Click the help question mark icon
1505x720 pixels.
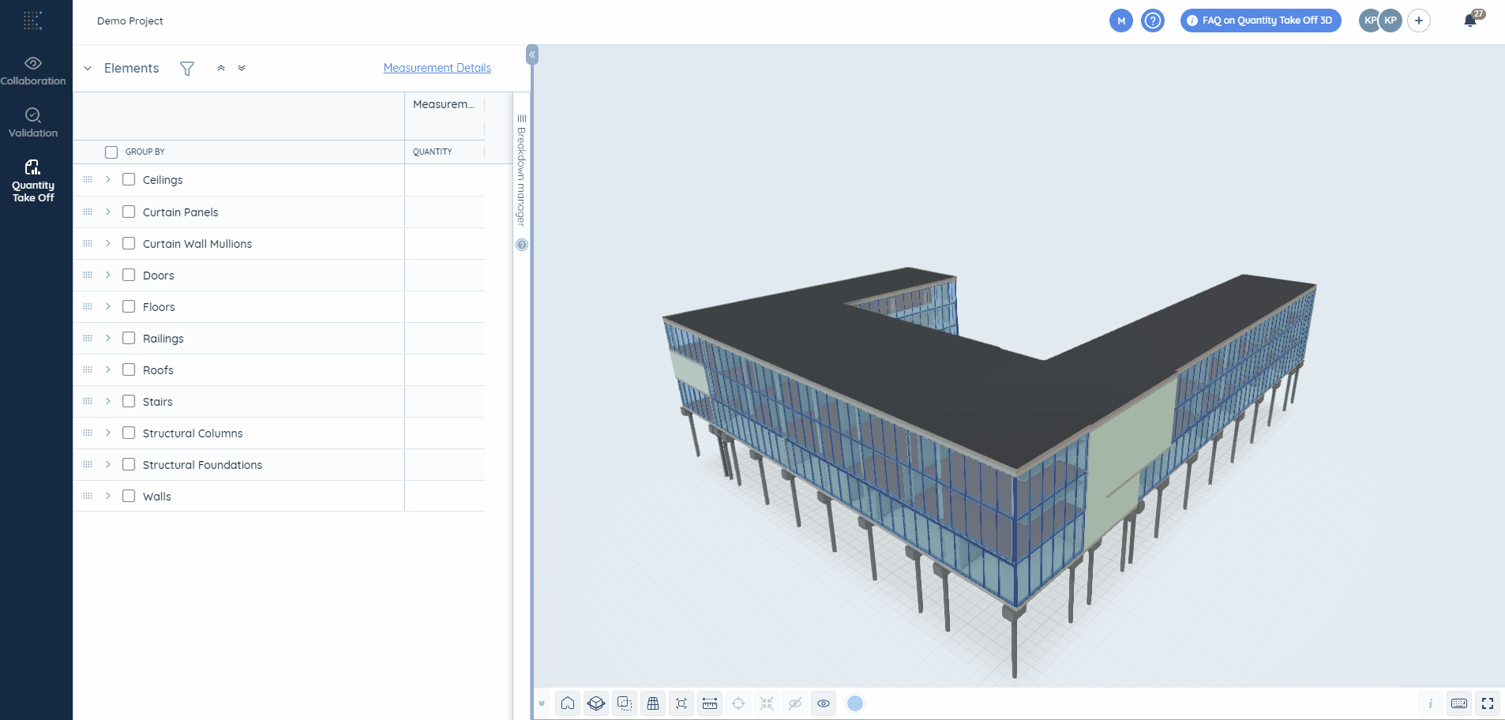coord(1153,21)
